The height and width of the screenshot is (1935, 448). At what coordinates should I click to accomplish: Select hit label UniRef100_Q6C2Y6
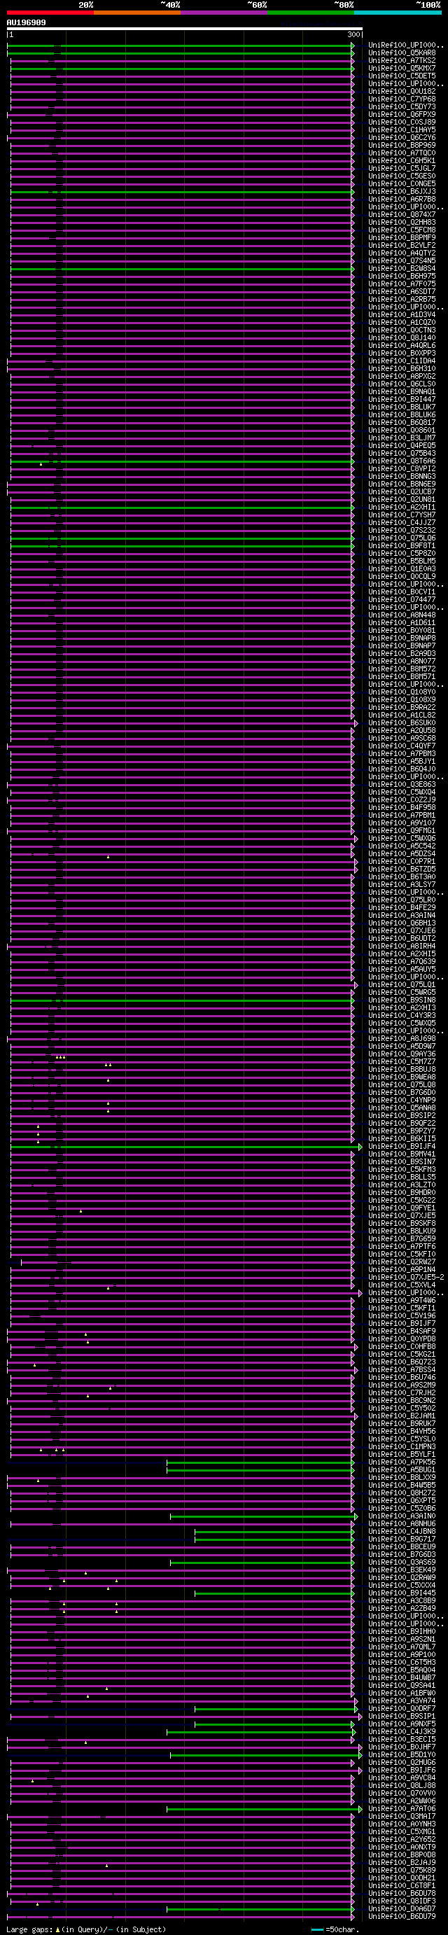402,137
